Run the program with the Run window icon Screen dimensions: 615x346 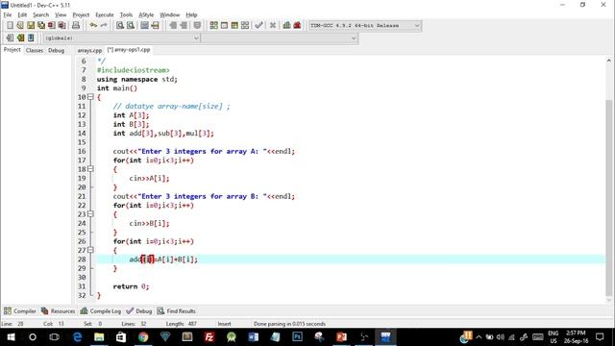pyautogui.click(x=224, y=26)
